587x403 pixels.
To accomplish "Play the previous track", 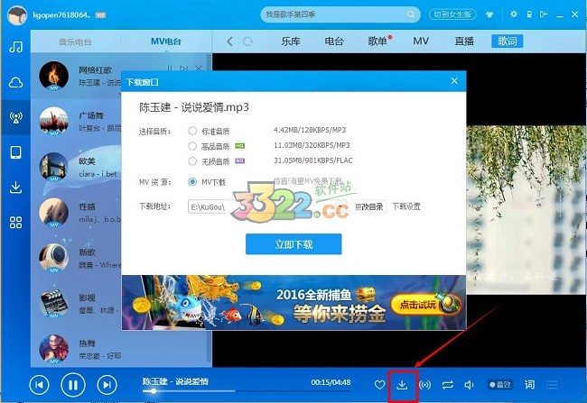I will tap(40, 385).
